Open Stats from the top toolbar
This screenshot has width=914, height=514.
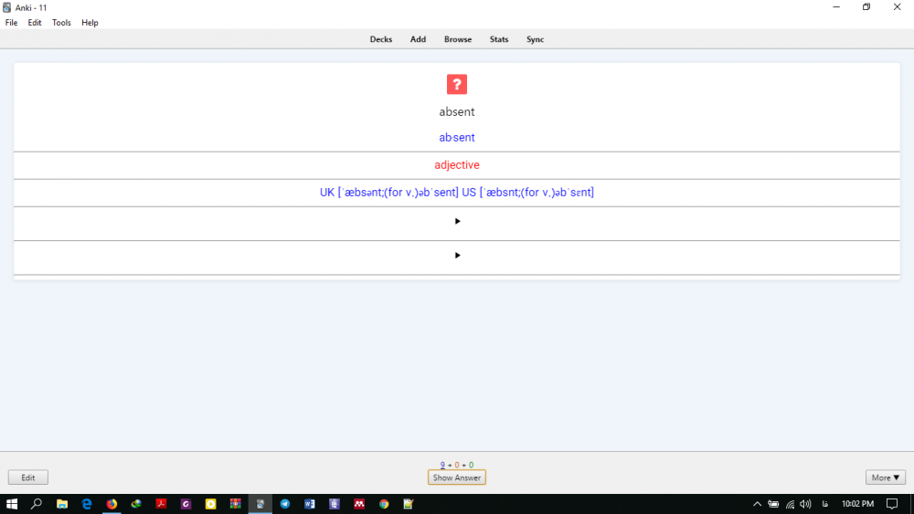pos(499,39)
